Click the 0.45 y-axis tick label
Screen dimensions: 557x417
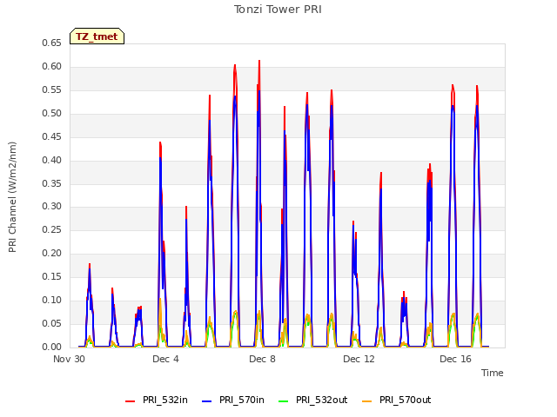tap(51, 136)
